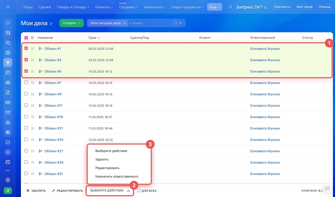Expand the Смарт-процессы menu

(x=187, y=7)
